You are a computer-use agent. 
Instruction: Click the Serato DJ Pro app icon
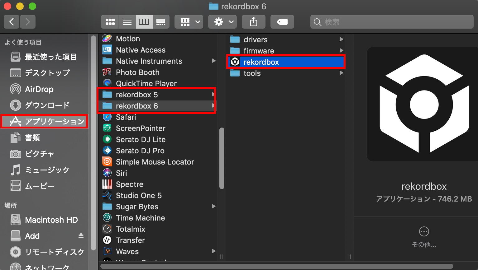click(x=107, y=151)
